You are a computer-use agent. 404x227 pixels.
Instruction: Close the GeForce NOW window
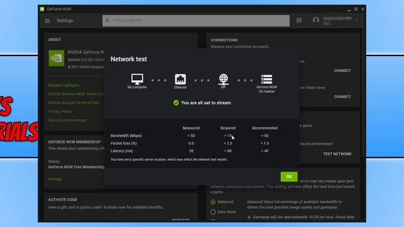(363, 9)
